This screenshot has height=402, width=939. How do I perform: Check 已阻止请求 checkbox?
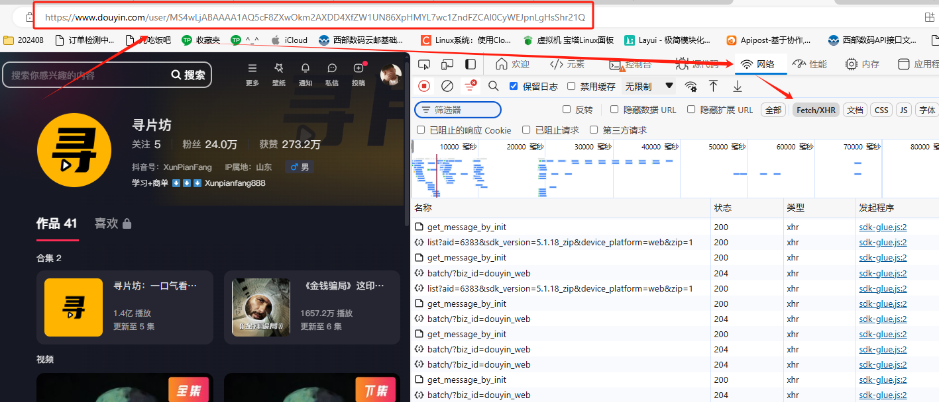(526, 130)
